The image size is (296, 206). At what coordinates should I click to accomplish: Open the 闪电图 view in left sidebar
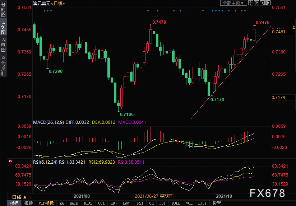coord(3,45)
